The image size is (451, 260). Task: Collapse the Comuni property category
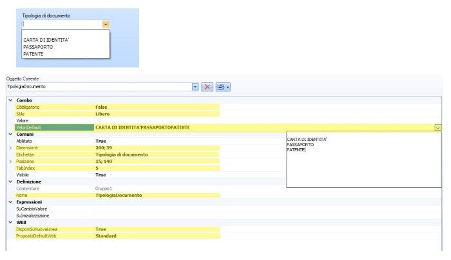pos(10,134)
